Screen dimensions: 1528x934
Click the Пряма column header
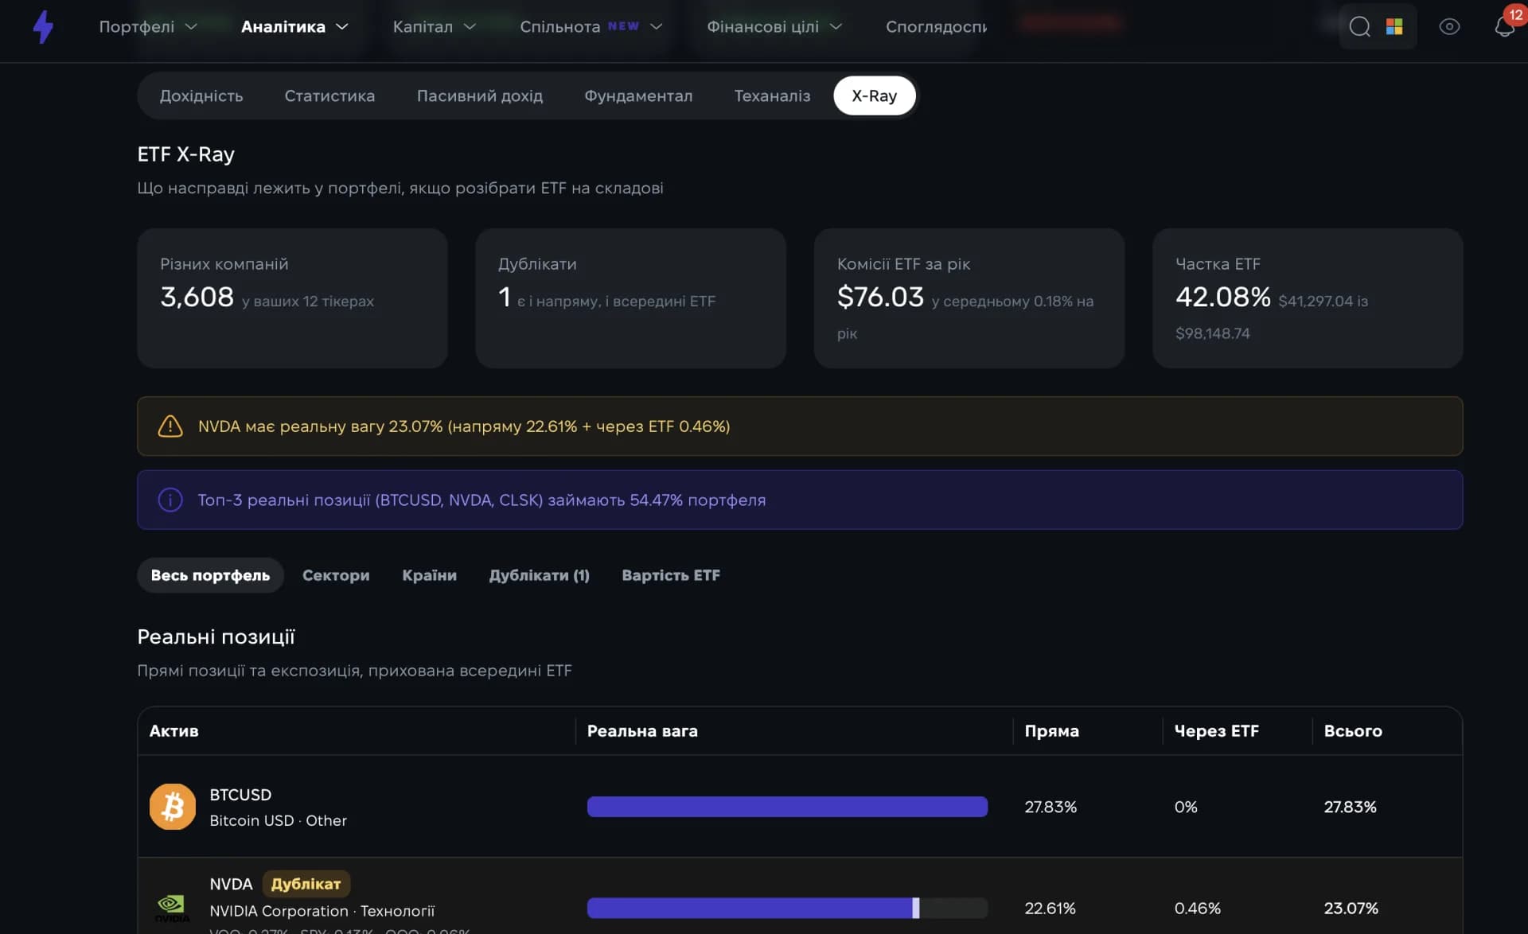point(1052,731)
